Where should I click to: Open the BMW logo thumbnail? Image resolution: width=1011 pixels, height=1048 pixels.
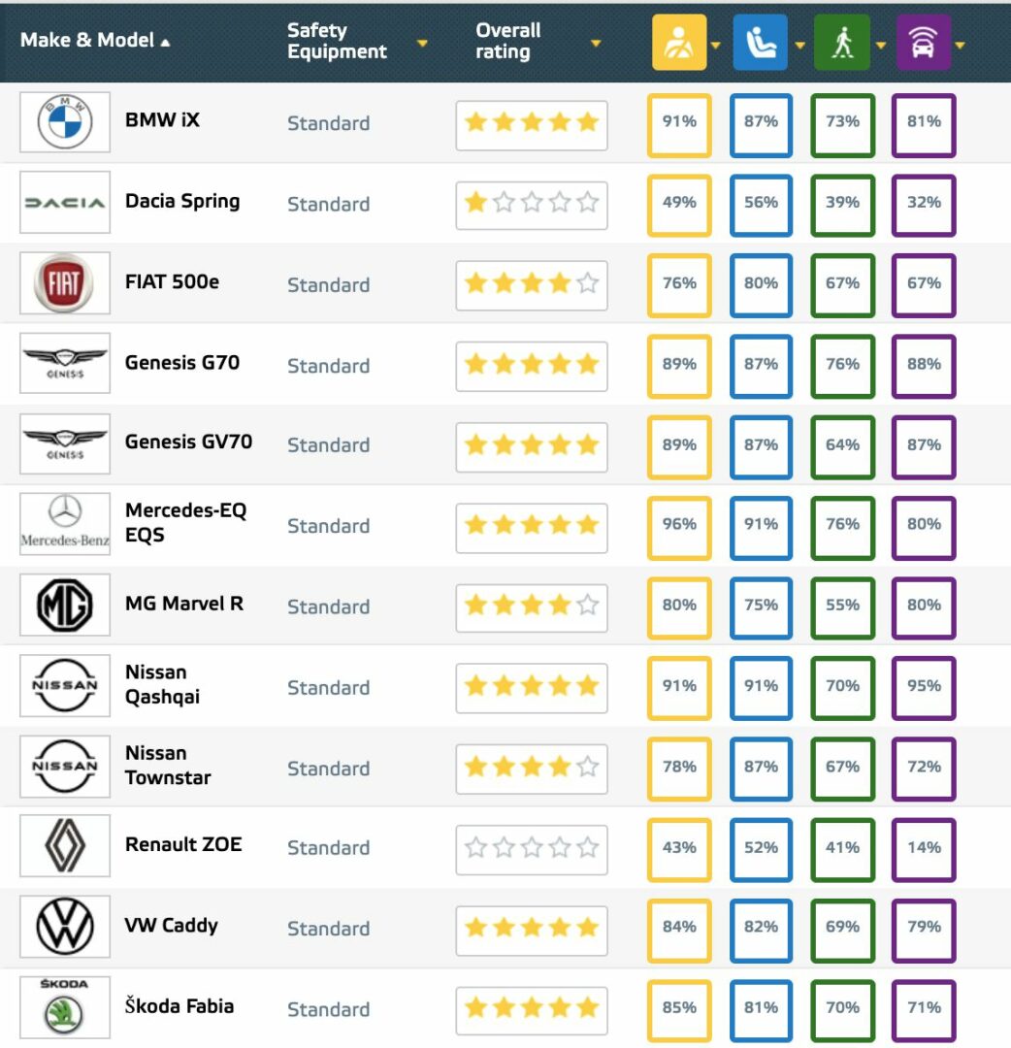[x=65, y=122]
